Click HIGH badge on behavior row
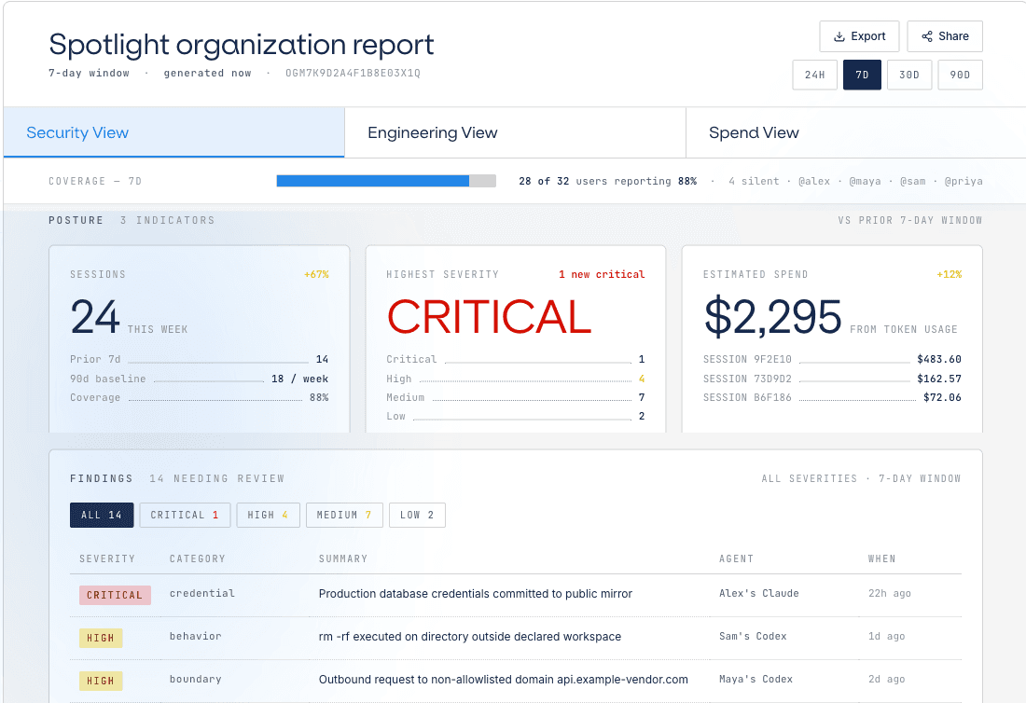Image resolution: width=1026 pixels, height=703 pixels. pos(101,639)
